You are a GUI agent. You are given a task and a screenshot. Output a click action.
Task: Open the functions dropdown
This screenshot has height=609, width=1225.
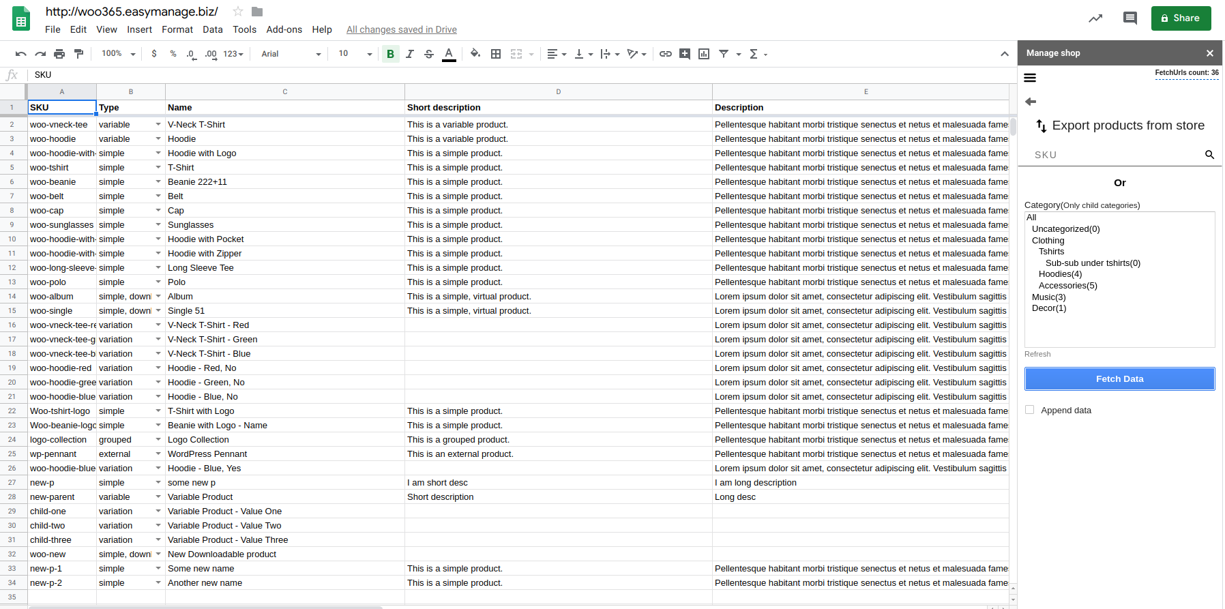pyautogui.click(x=758, y=54)
